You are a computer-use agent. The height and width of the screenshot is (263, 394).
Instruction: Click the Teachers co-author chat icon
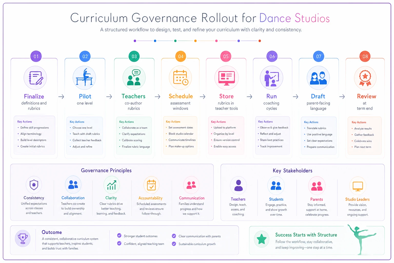point(134,78)
